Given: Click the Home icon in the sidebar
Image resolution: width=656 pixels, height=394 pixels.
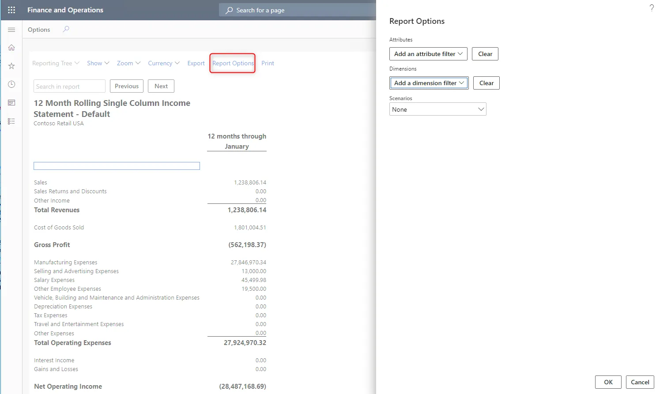Looking at the screenshot, I should point(11,47).
